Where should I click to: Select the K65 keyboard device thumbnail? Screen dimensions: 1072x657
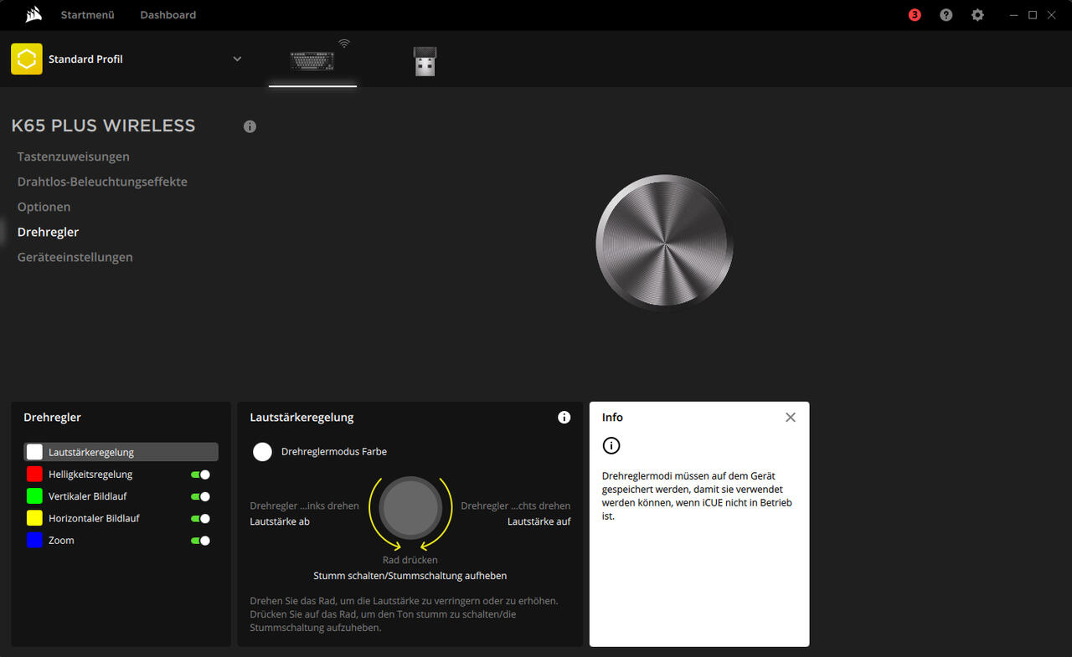[312, 60]
